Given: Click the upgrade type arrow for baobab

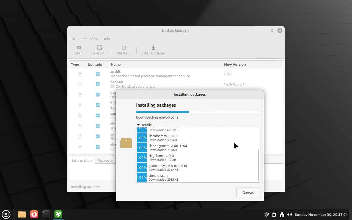Looking at the screenshot, I should (80, 84).
